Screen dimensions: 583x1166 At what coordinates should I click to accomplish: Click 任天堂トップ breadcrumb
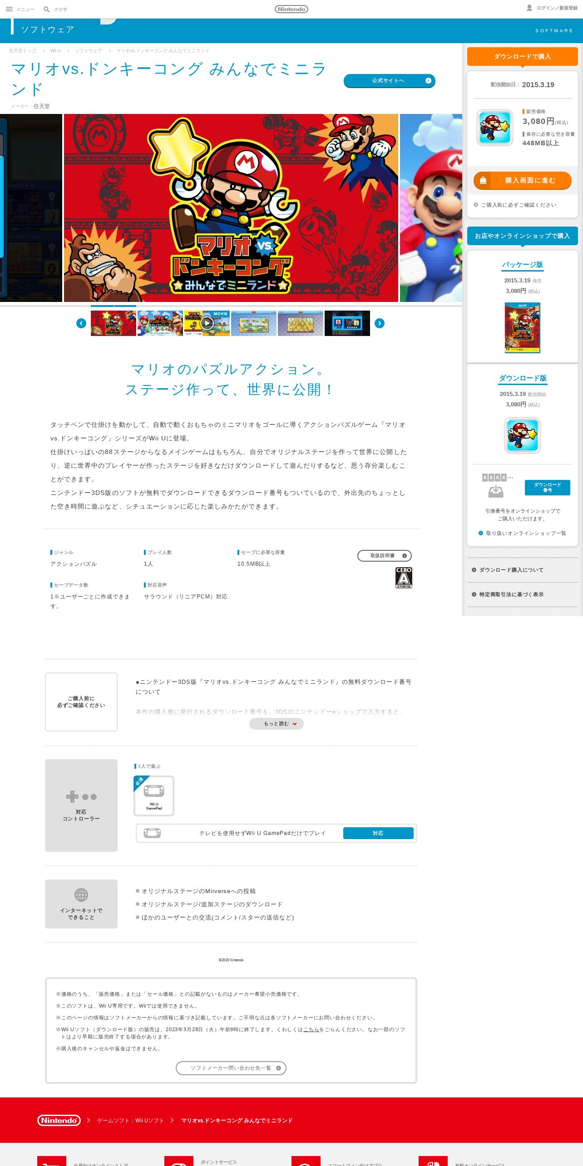click(x=23, y=51)
